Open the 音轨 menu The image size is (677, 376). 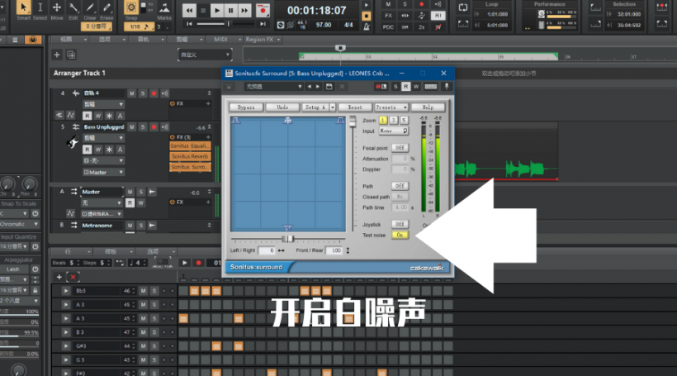click(147, 40)
